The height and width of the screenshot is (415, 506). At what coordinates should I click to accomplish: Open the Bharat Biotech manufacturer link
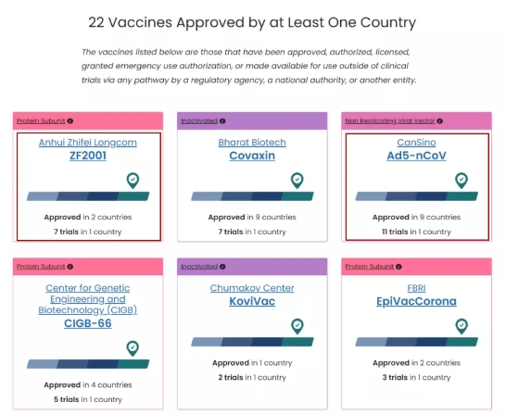(x=252, y=143)
